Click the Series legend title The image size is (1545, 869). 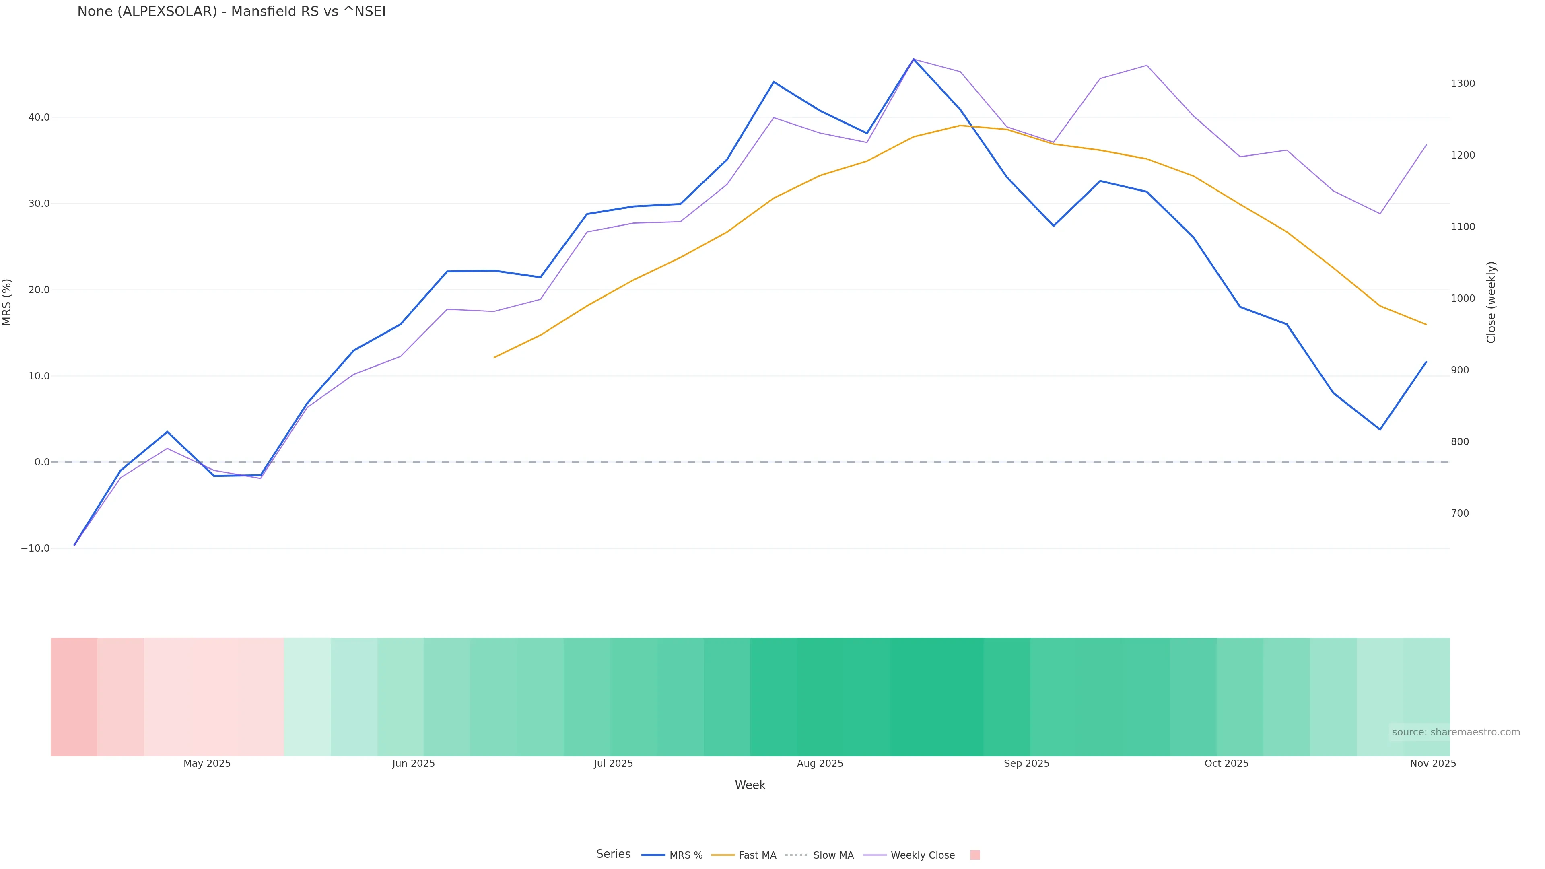[x=613, y=854]
